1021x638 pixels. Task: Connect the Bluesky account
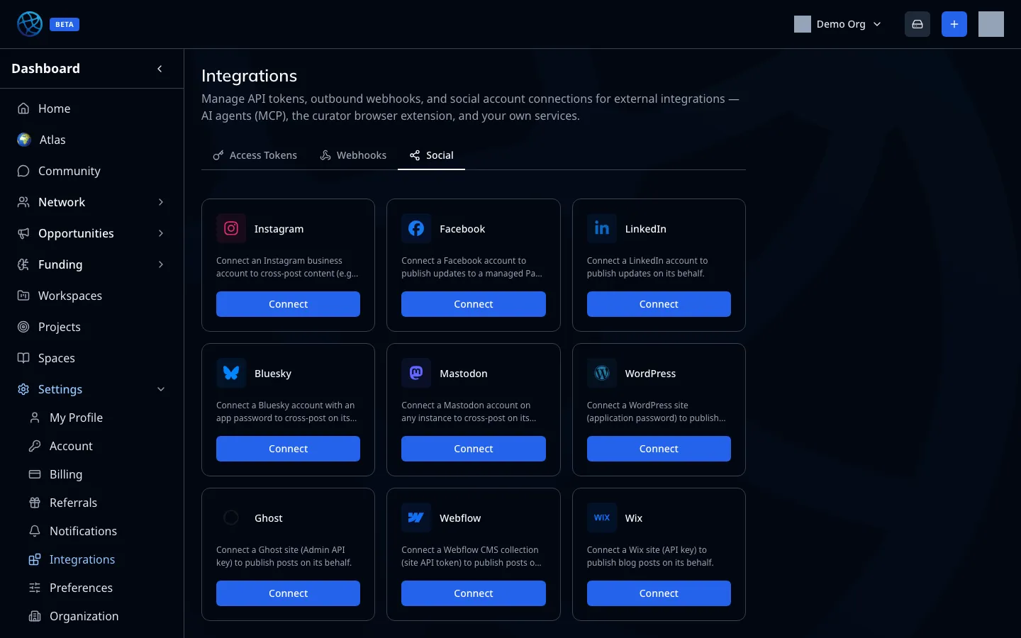point(288,449)
